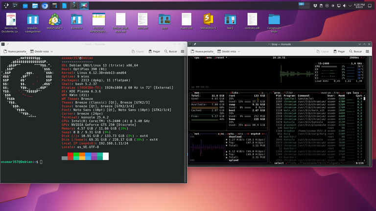Open the calculator app in taskbar
Screen dimensions: 376x211
(x=55, y=6)
